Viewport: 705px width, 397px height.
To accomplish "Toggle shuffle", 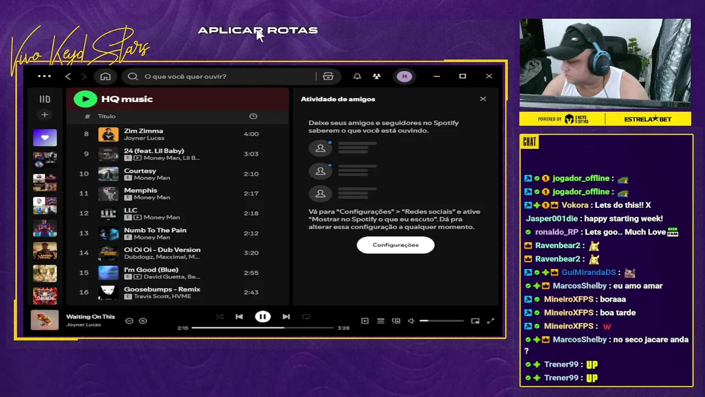I will click(x=219, y=316).
